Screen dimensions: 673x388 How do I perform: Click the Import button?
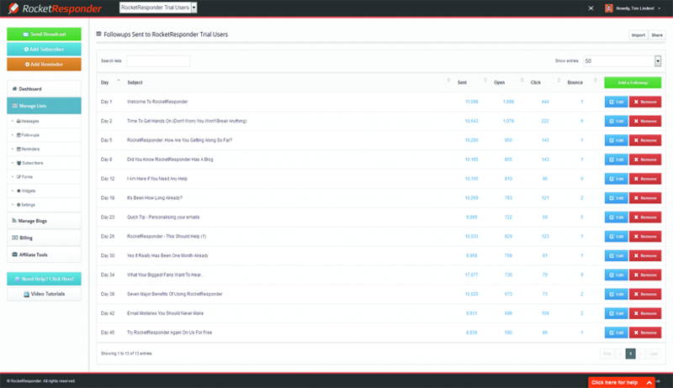[639, 35]
